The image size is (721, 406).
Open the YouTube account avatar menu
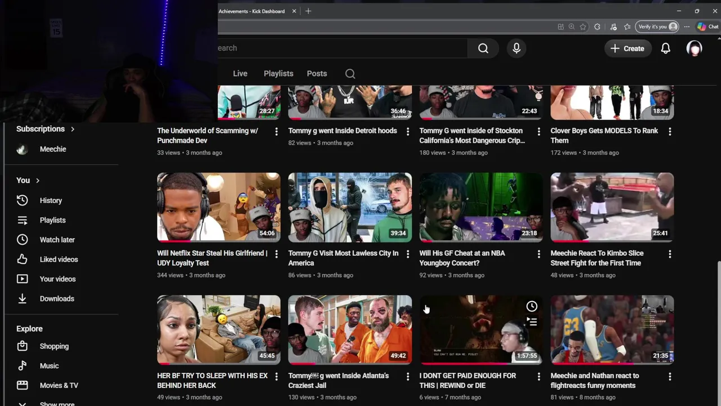694,48
